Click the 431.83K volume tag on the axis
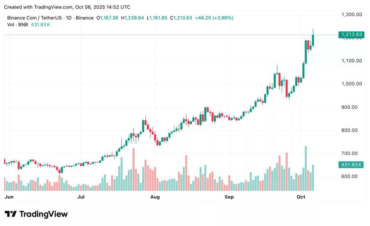The height and width of the screenshot is (226, 370). [x=351, y=165]
